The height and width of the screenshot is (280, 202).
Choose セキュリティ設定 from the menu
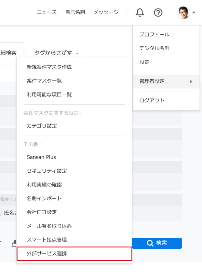[x=47, y=171]
